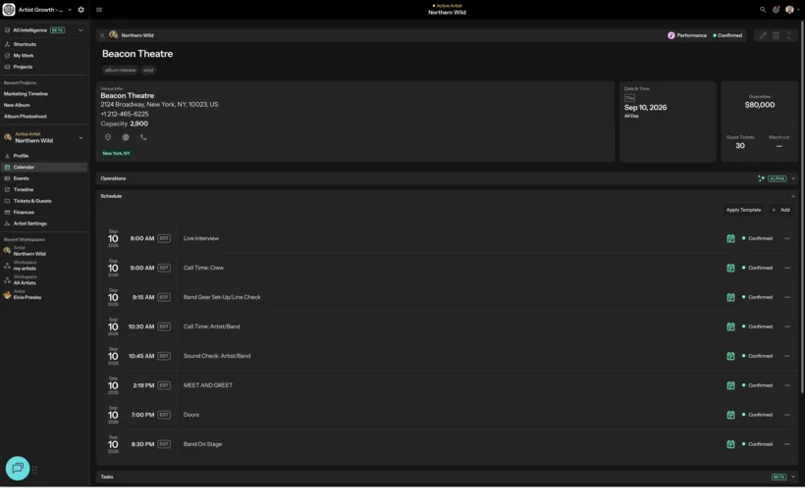Click the venue phone call icon
Screen dimensions: 805x503
143,137
